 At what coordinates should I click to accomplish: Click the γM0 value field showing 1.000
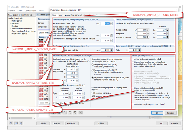coord(106,24)
